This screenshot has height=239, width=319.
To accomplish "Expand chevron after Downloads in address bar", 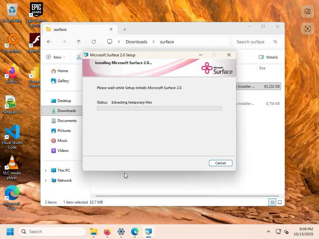I will [154, 42].
